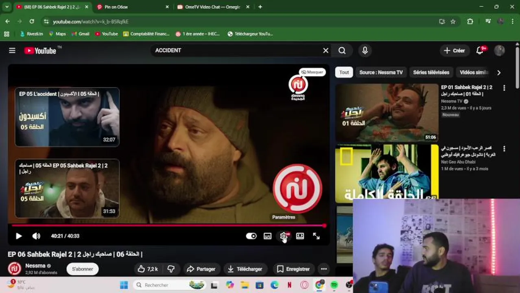
Task: Open Windows Start menu
Action: pyautogui.click(x=124, y=285)
